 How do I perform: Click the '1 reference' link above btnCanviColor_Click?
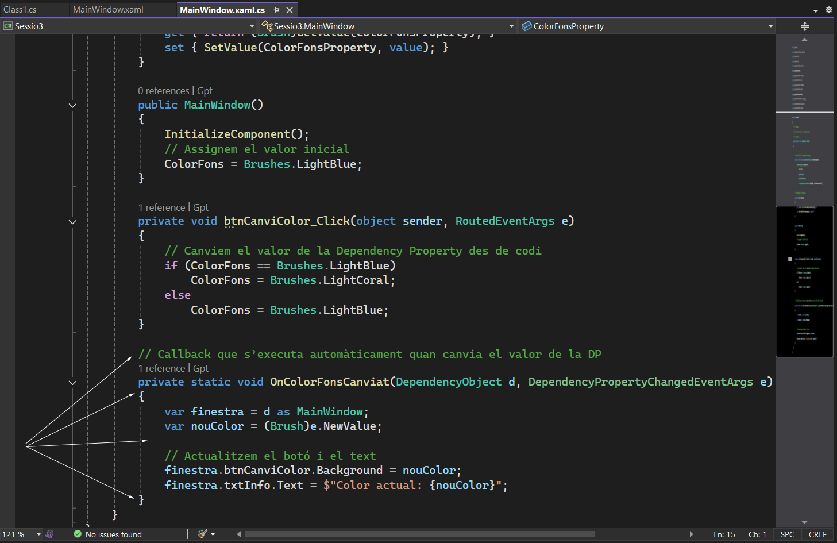click(x=161, y=207)
